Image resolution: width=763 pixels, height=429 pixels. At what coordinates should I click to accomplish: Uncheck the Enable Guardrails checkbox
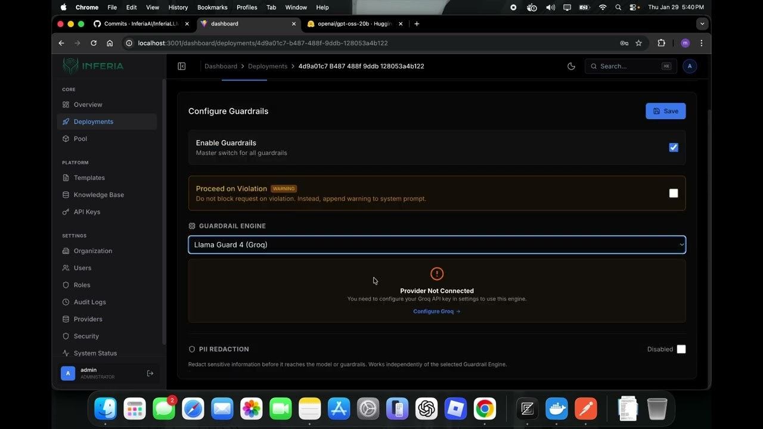pyautogui.click(x=674, y=147)
